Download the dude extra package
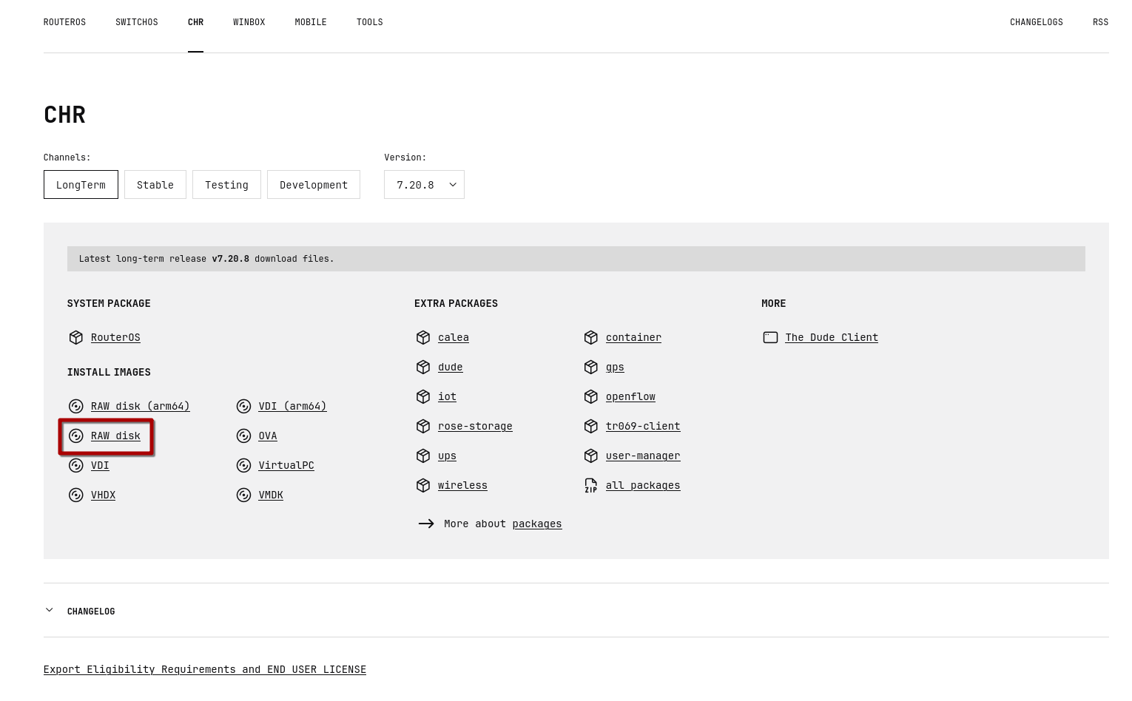This screenshot has height=701, width=1132. tap(451, 367)
